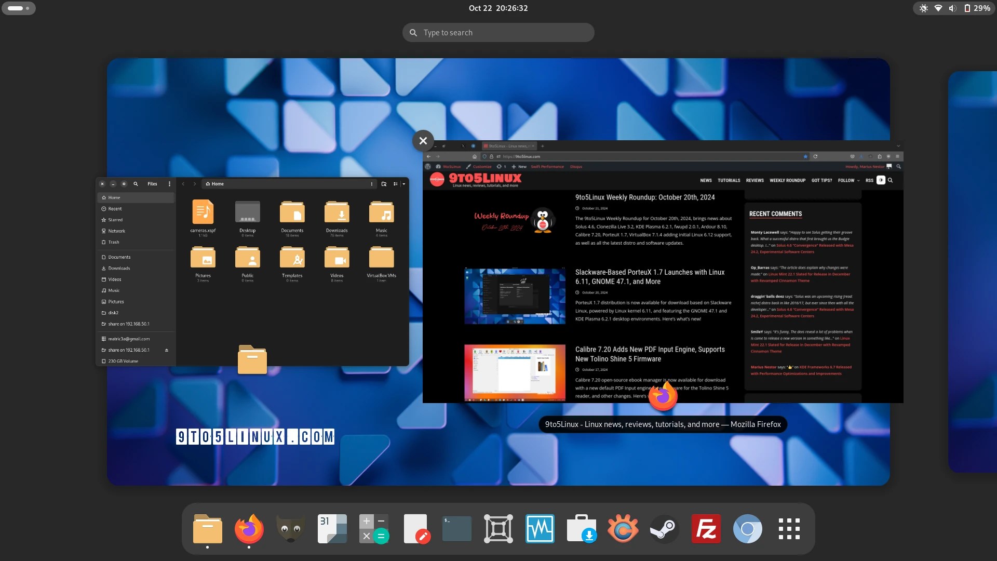The height and width of the screenshot is (561, 997).
Task: Click the Type to search field
Action: [x=498, y=33]
